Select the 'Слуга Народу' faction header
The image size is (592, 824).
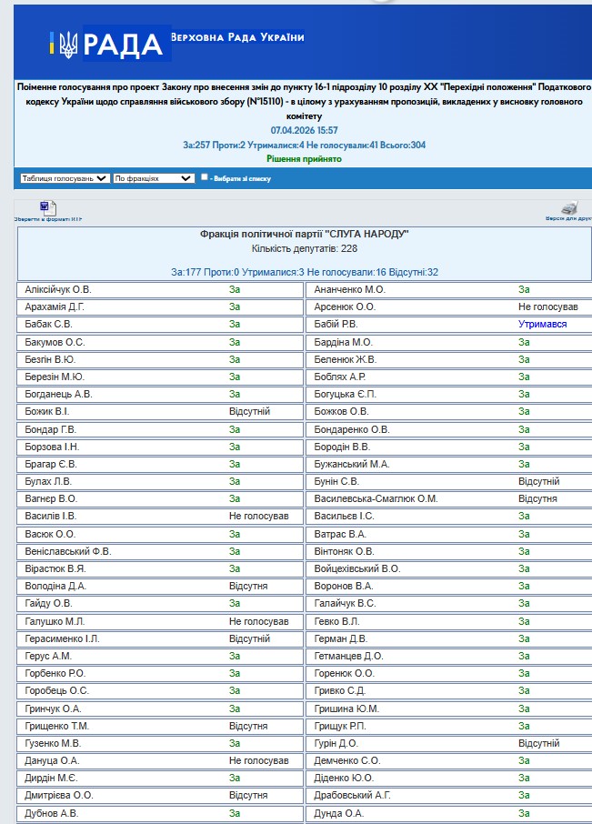pos(304,234)
